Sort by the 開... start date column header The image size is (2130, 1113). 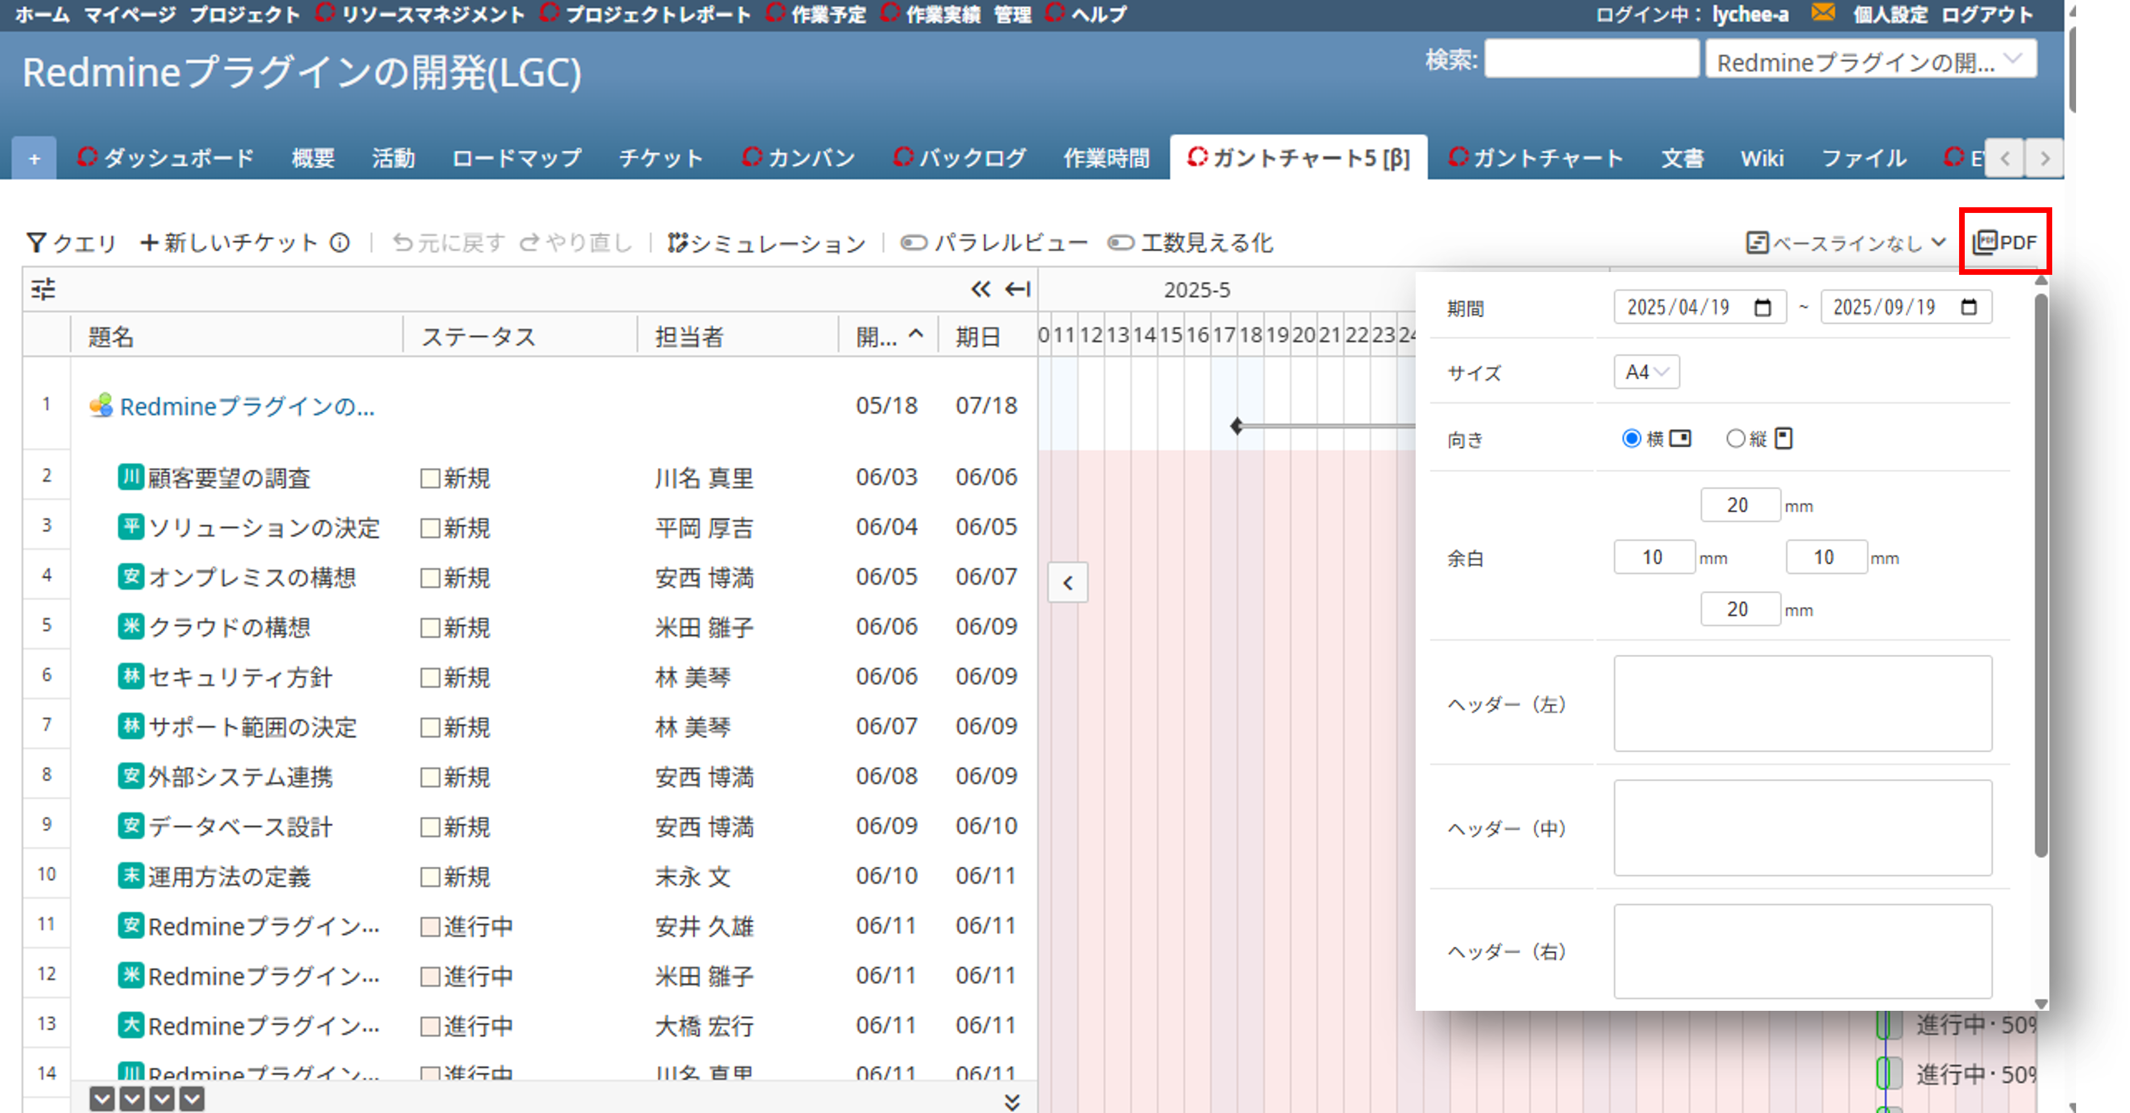tap(889, 336)
